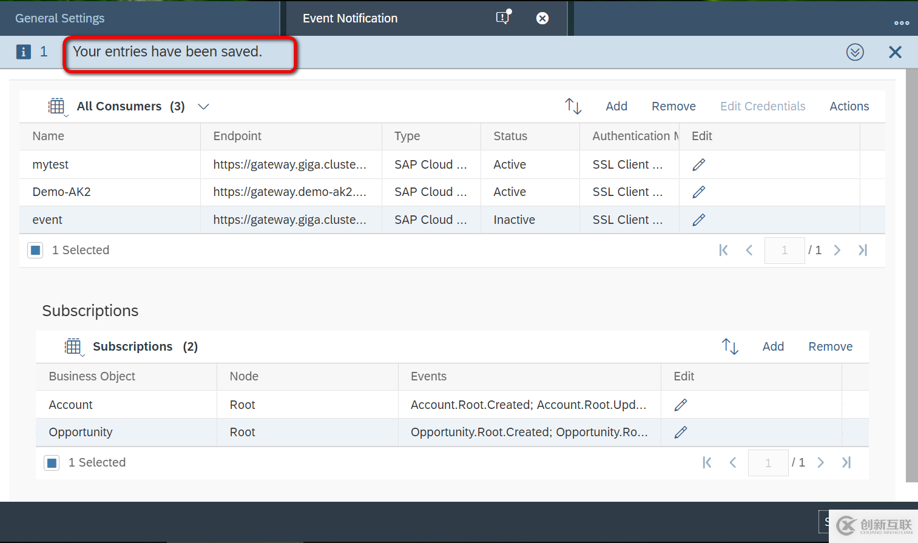Viewport: 918px width, 543px height.
Task: Click the notification badge on Event Notification tab
Action: pyautogui.click(x=502, y=18)
